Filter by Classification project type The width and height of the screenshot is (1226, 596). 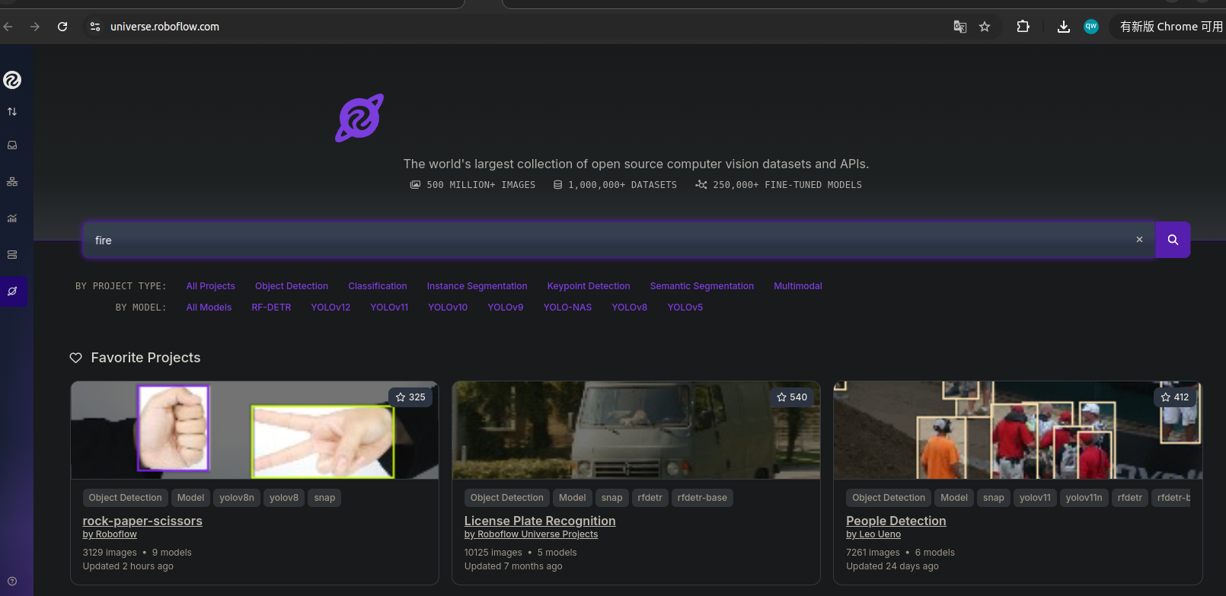[x=378, y=286]
